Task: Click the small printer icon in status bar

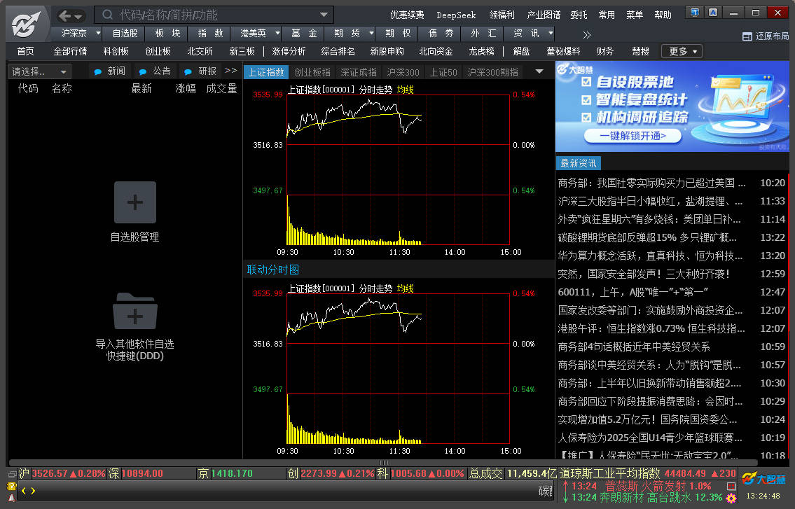Action: click(12, 475)
